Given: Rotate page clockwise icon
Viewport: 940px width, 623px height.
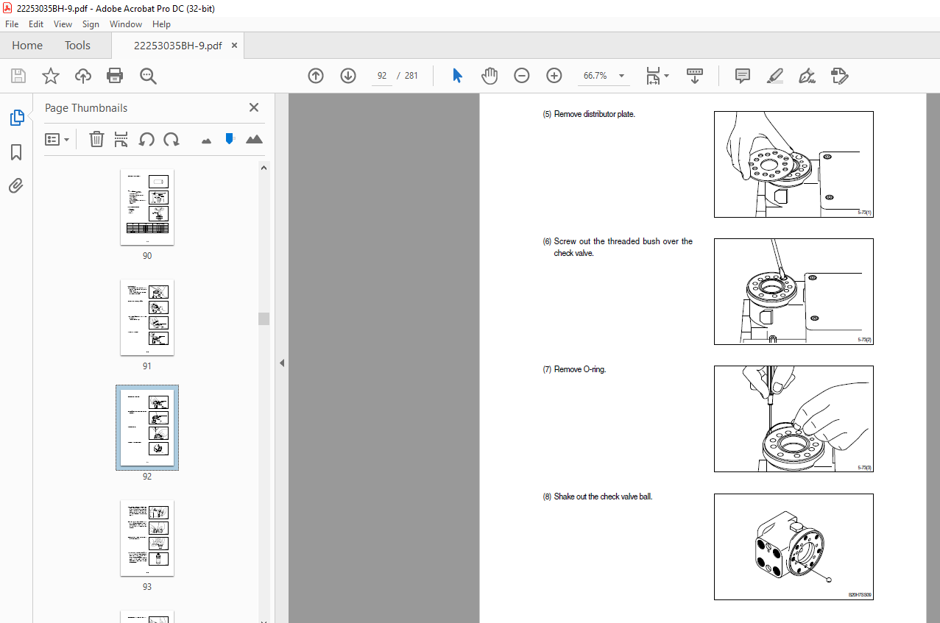Looking at the screenshot, I should click(172, 139).
